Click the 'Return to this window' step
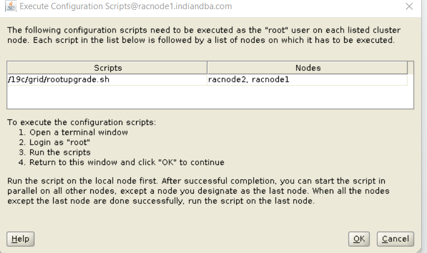This screenshot has width=427, height=253. click(121, 162)
